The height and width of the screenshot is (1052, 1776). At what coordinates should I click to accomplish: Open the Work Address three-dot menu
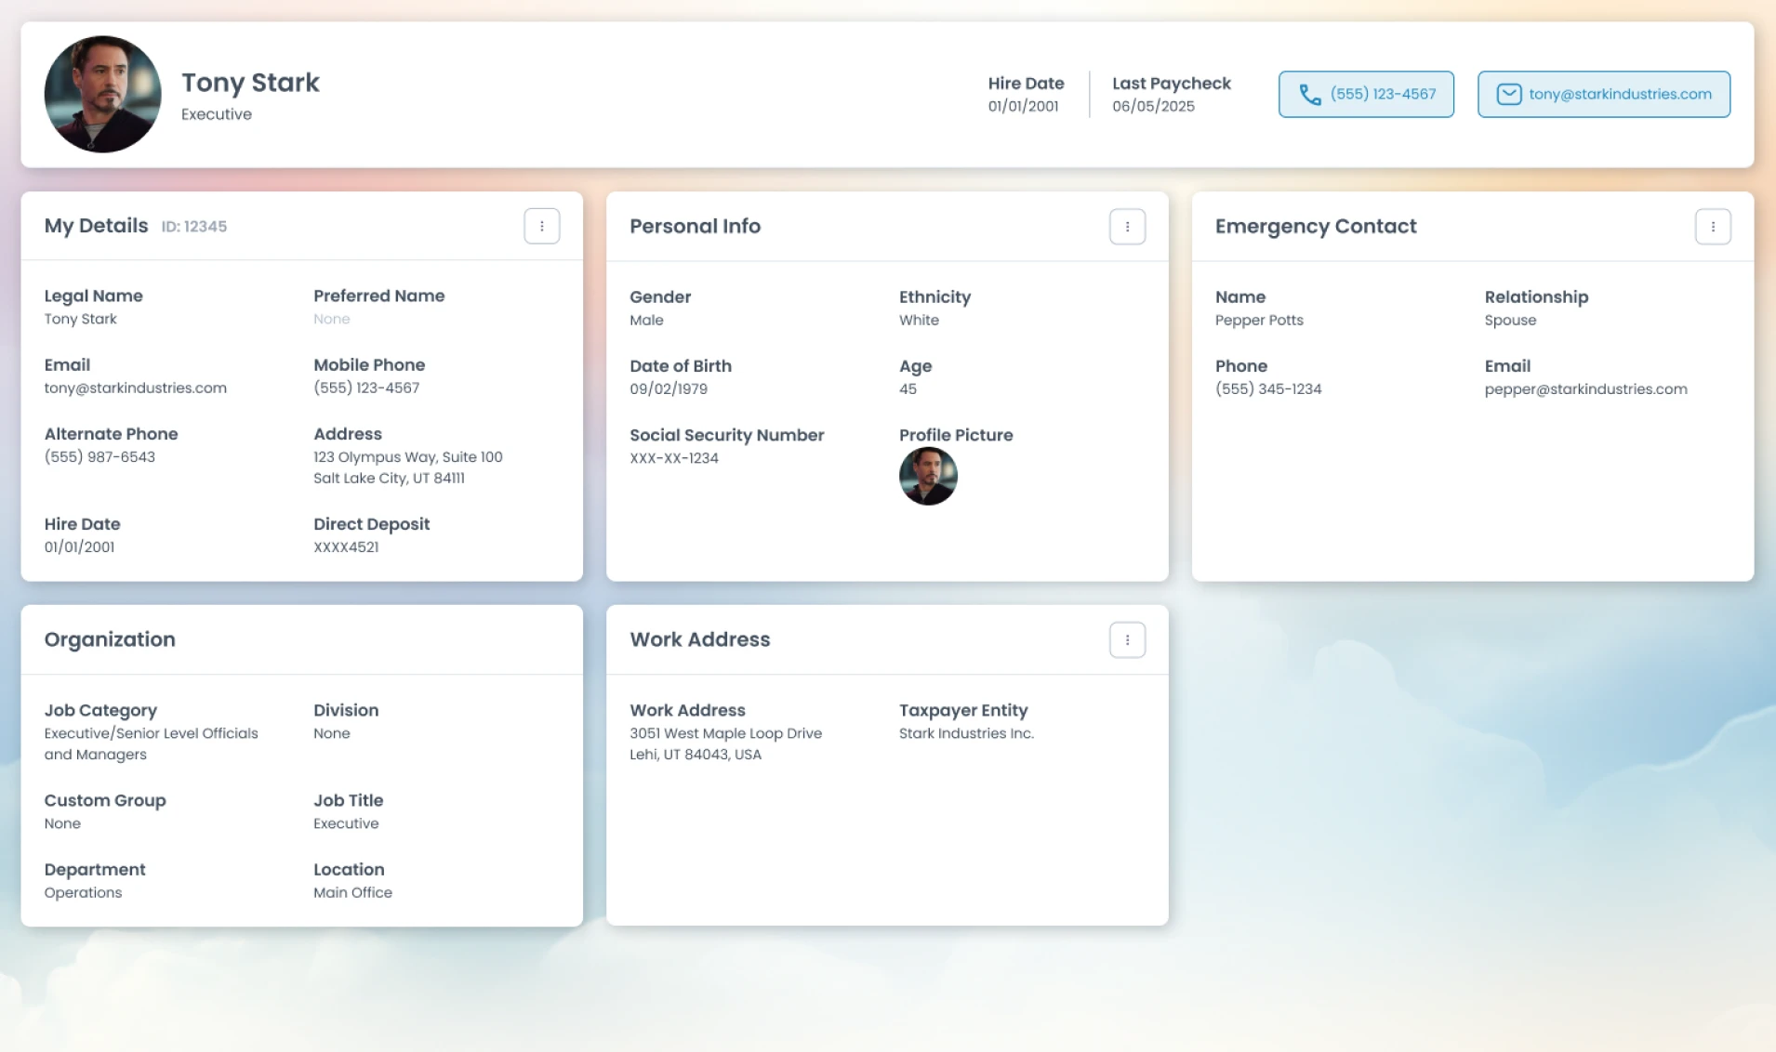pos(1127,639)
